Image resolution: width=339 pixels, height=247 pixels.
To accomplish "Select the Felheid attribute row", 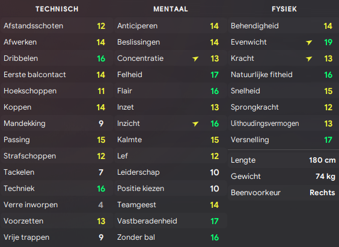I will tap(171, 75).
